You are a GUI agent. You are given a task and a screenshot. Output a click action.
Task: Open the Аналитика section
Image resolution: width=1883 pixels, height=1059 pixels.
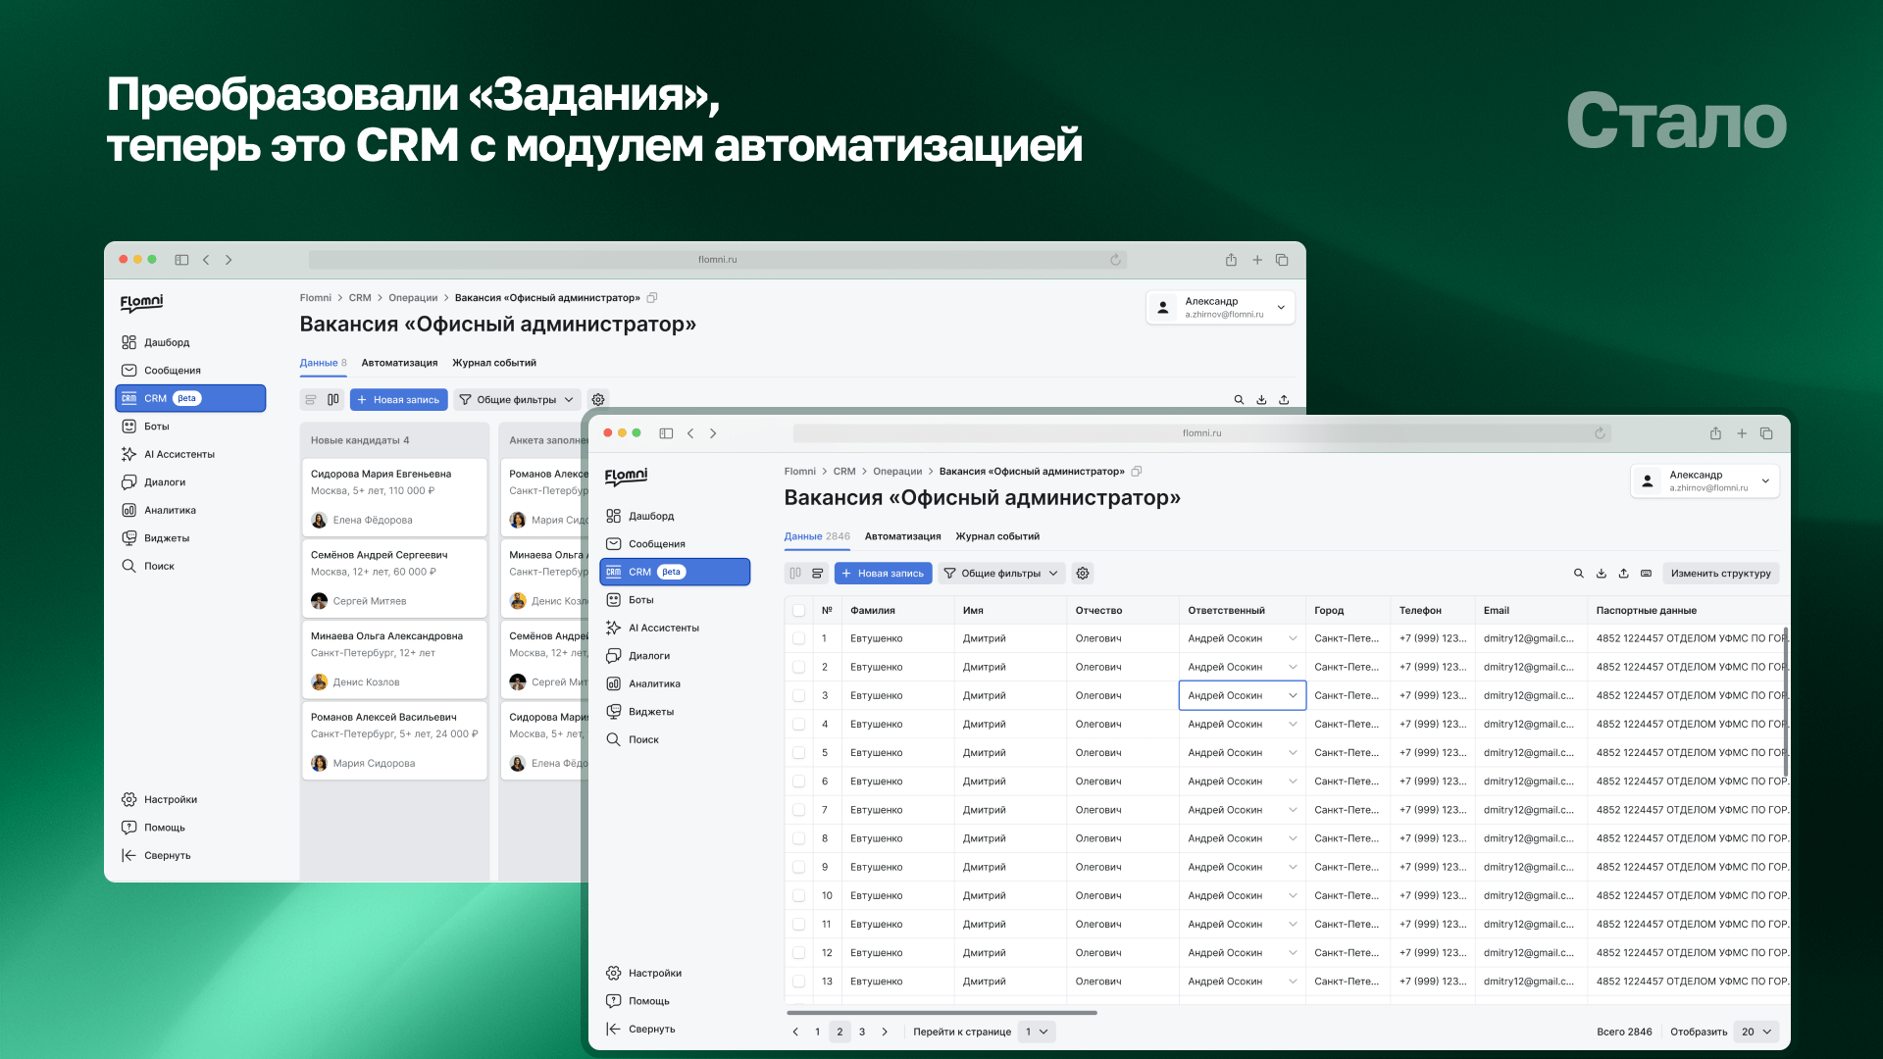tap(653, 683)
